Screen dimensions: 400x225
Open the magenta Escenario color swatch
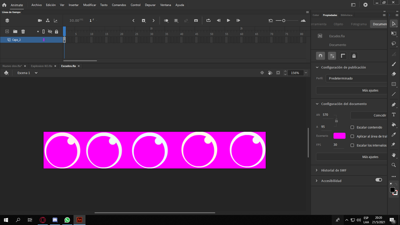[339, 136]
